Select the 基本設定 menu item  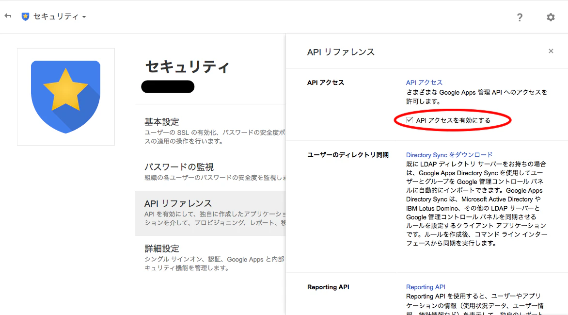pyautogui.click(x=210, y=131)
